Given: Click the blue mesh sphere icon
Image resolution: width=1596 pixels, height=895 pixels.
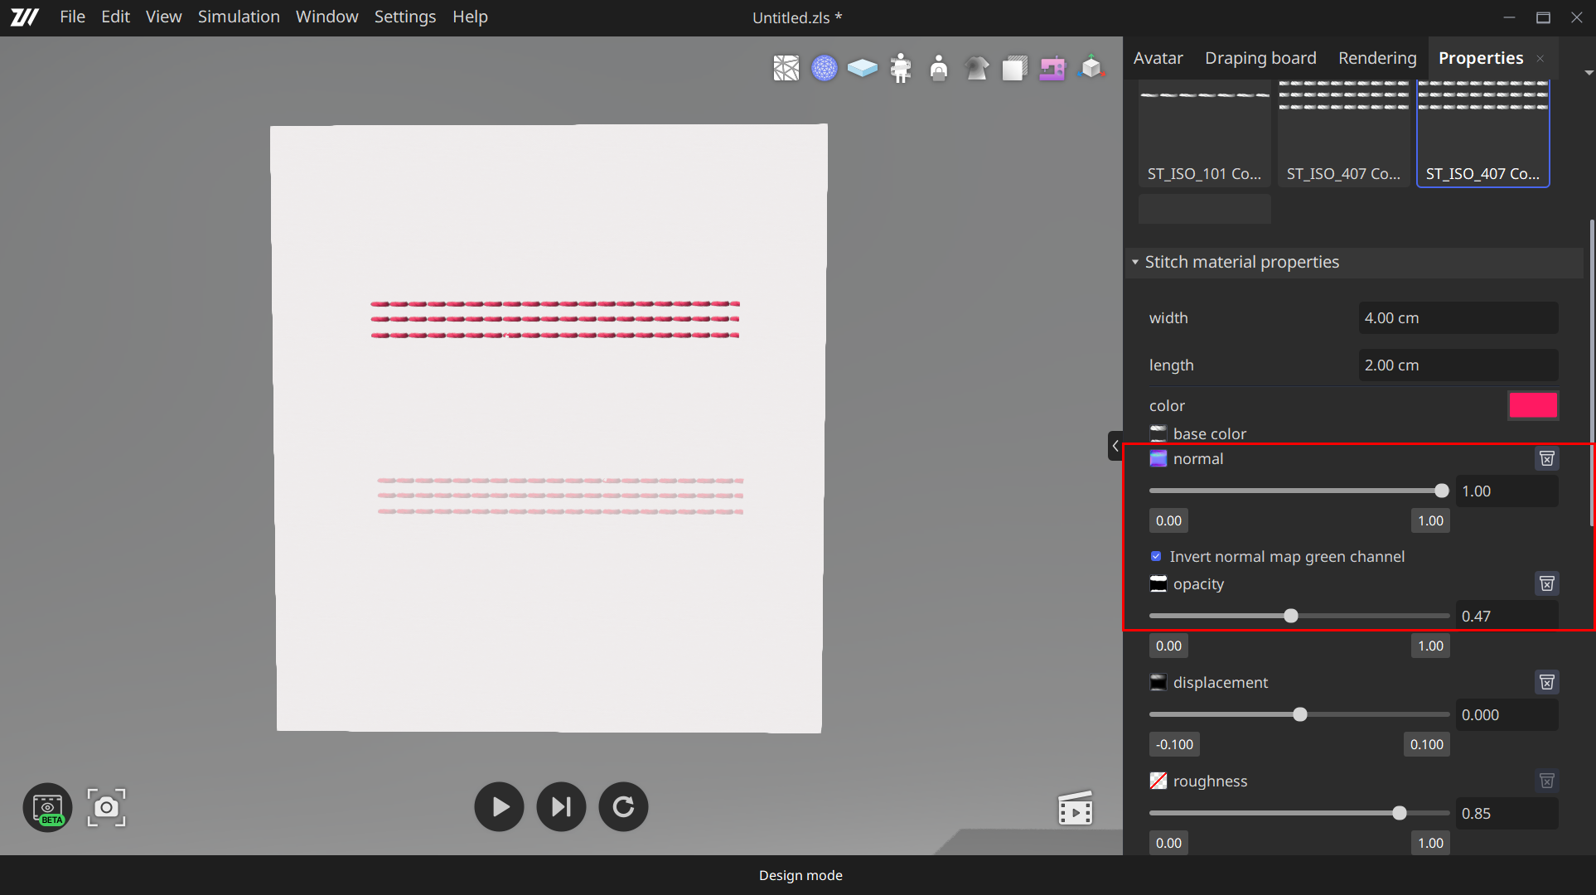Looking at the screenshot, I should 824,68.
